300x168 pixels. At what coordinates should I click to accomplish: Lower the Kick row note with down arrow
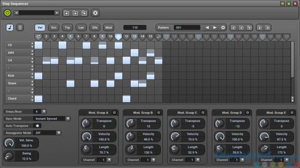click(x=32, y=77)
